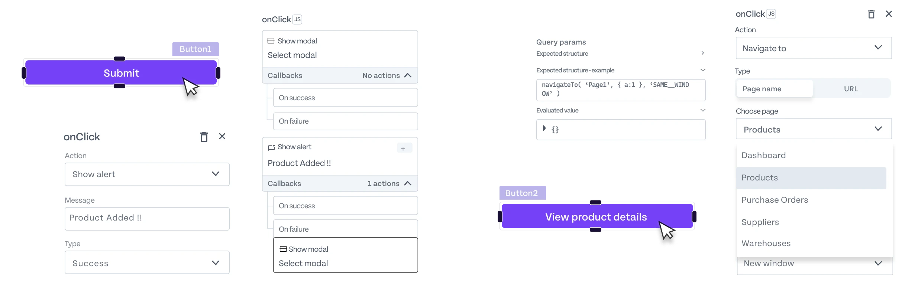Toggle the JS badge beside middle onClick
Image resolution: width=902 pixels, height=284 pixels.
click(297, 19)
